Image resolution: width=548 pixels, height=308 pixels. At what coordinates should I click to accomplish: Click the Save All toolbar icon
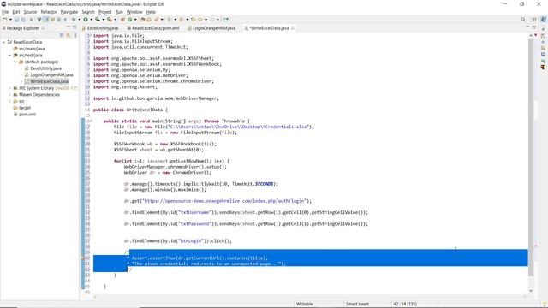[x=23, y=20]
